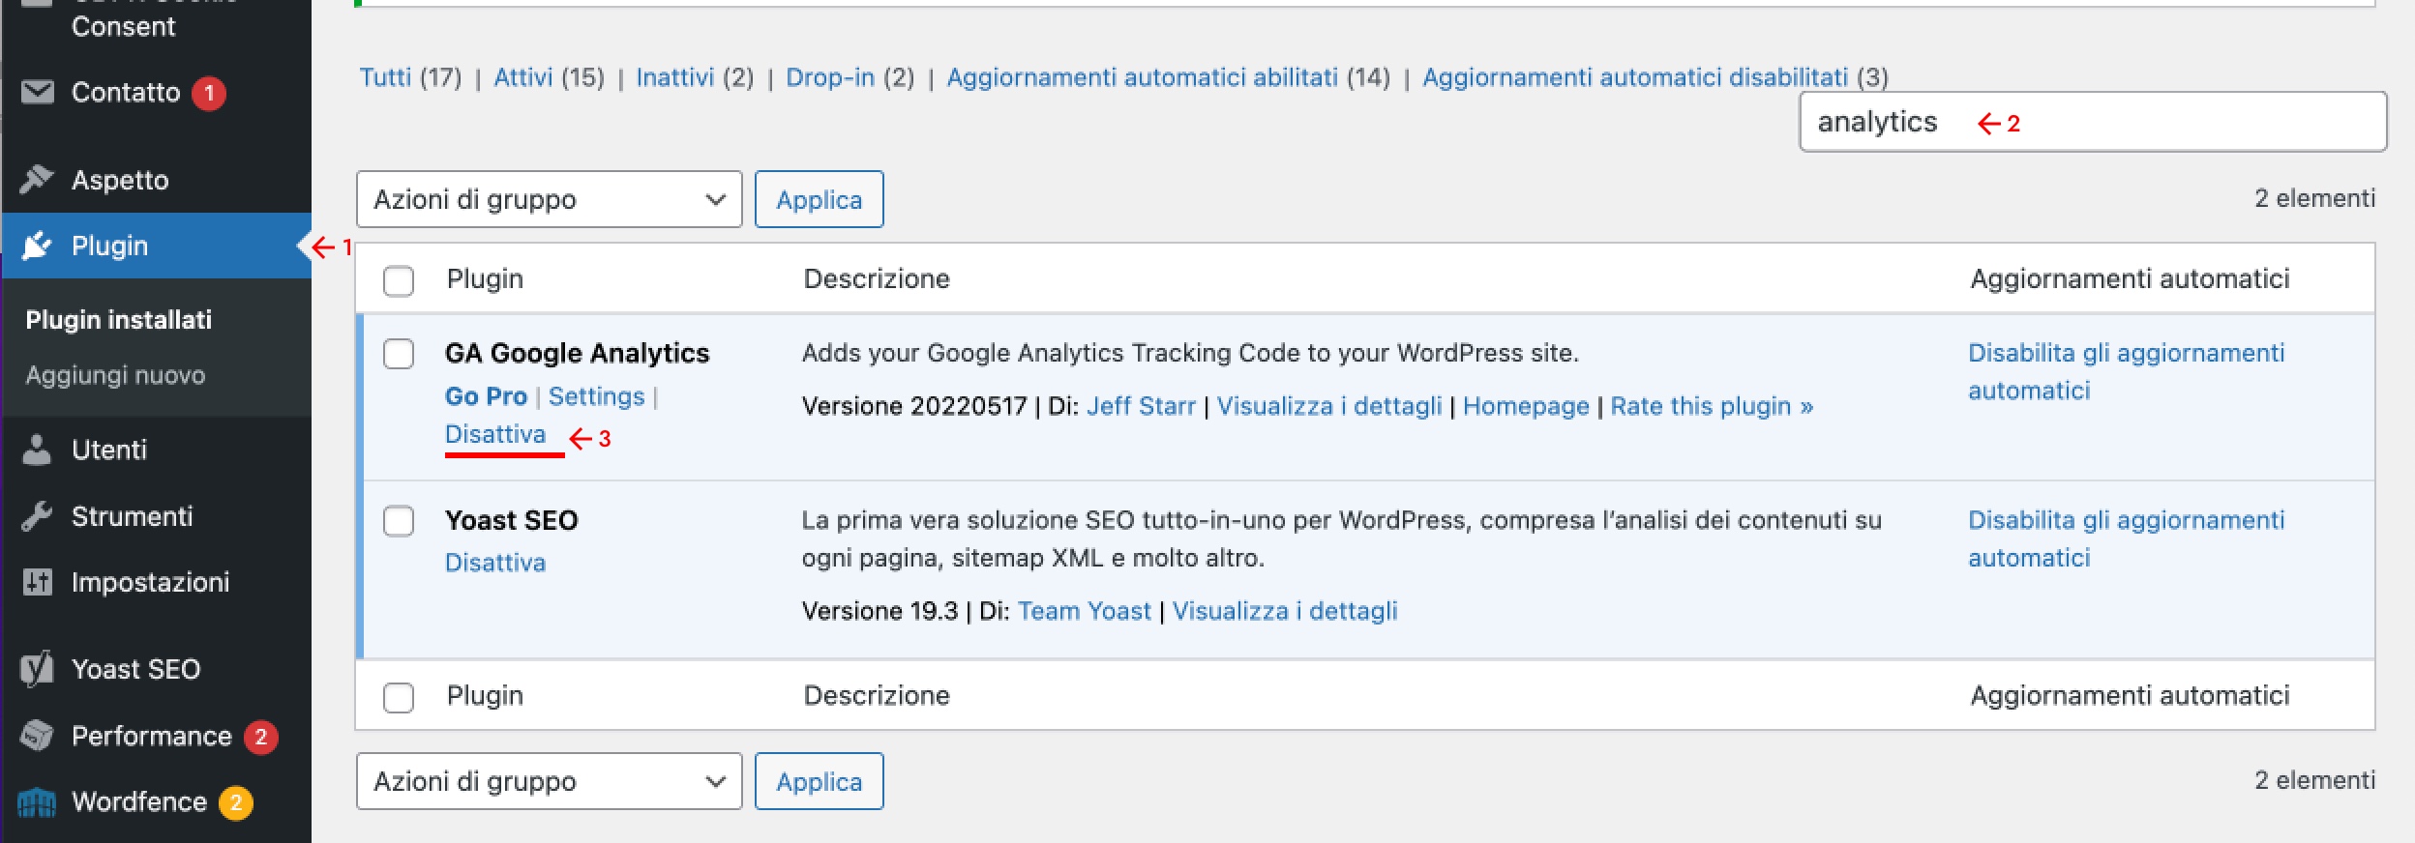Click the Contatto envelope icon

tap(38, 92)
